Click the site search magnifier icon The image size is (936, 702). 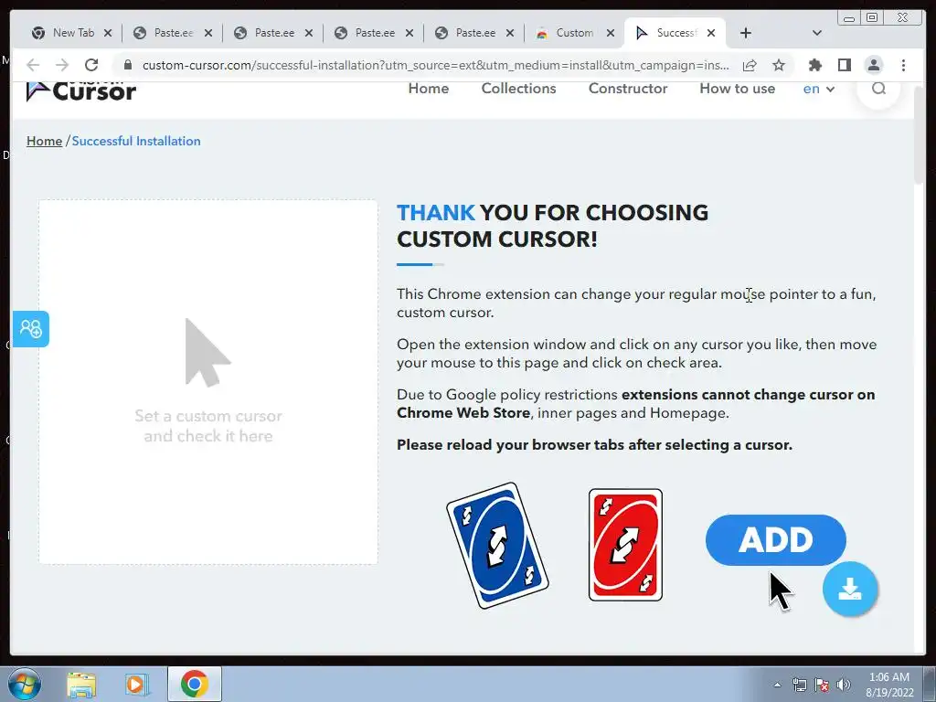click(878, 89)
